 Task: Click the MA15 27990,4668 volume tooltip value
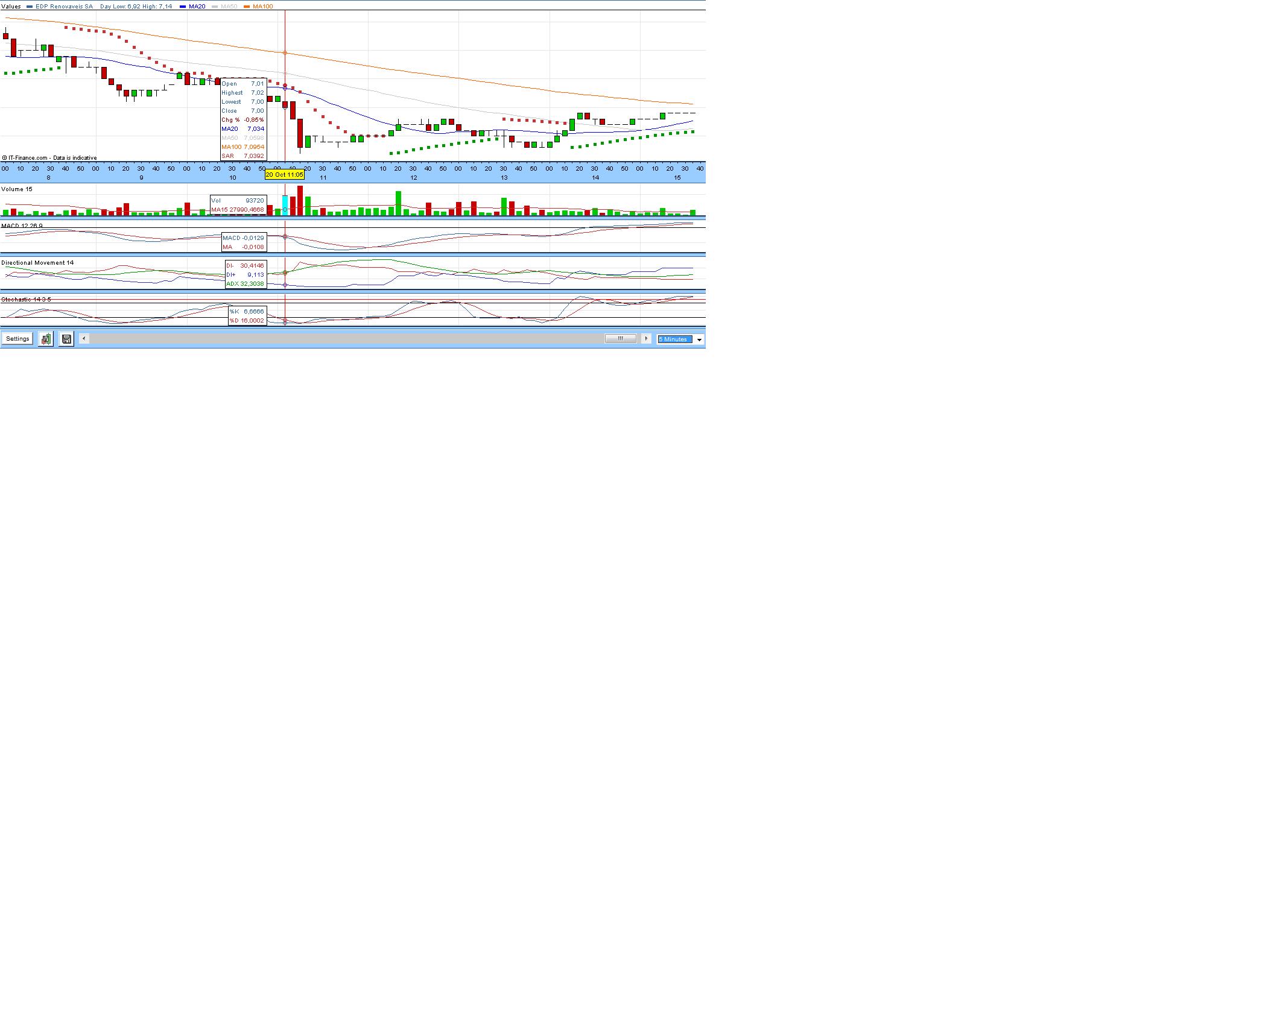point(238,210)
